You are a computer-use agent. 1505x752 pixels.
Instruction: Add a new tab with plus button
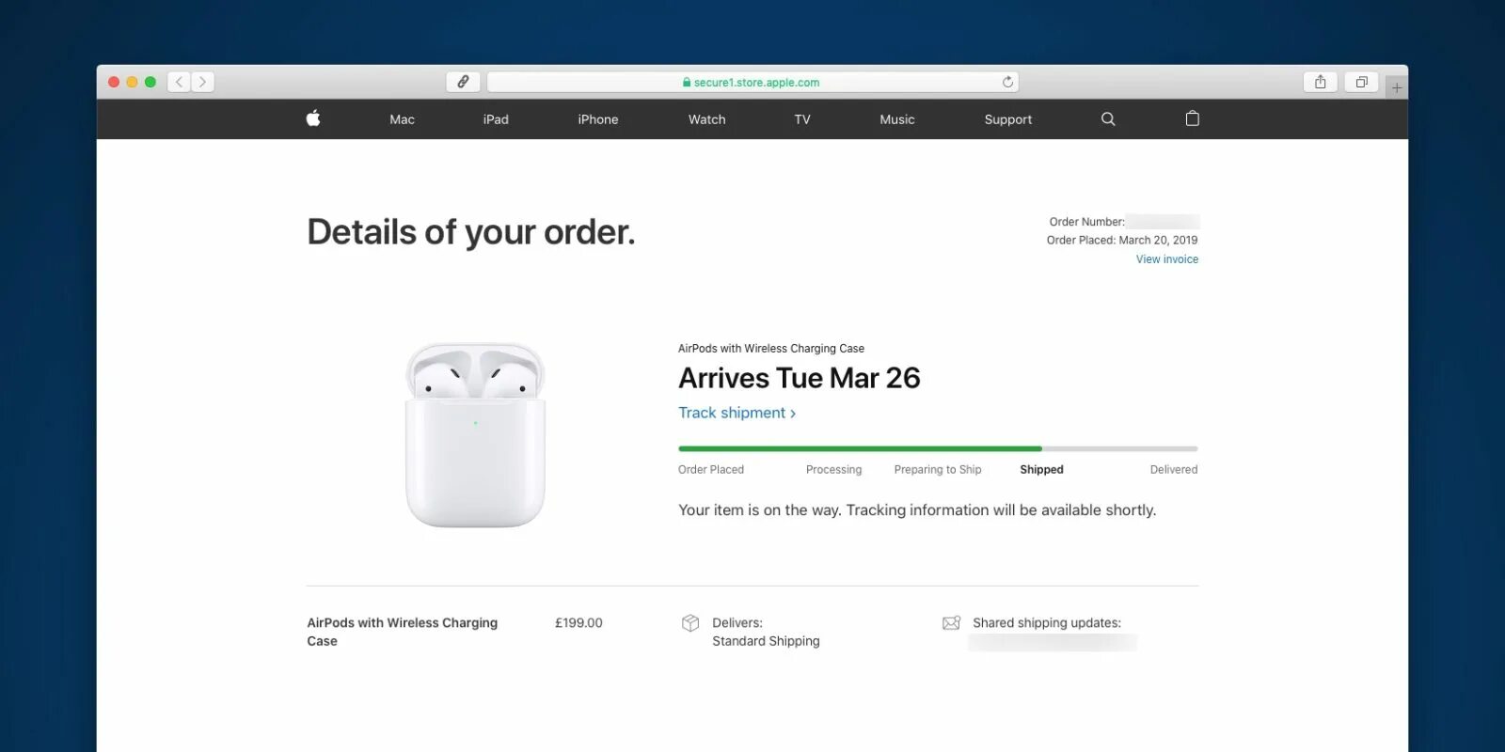(x=1397, y=88)
